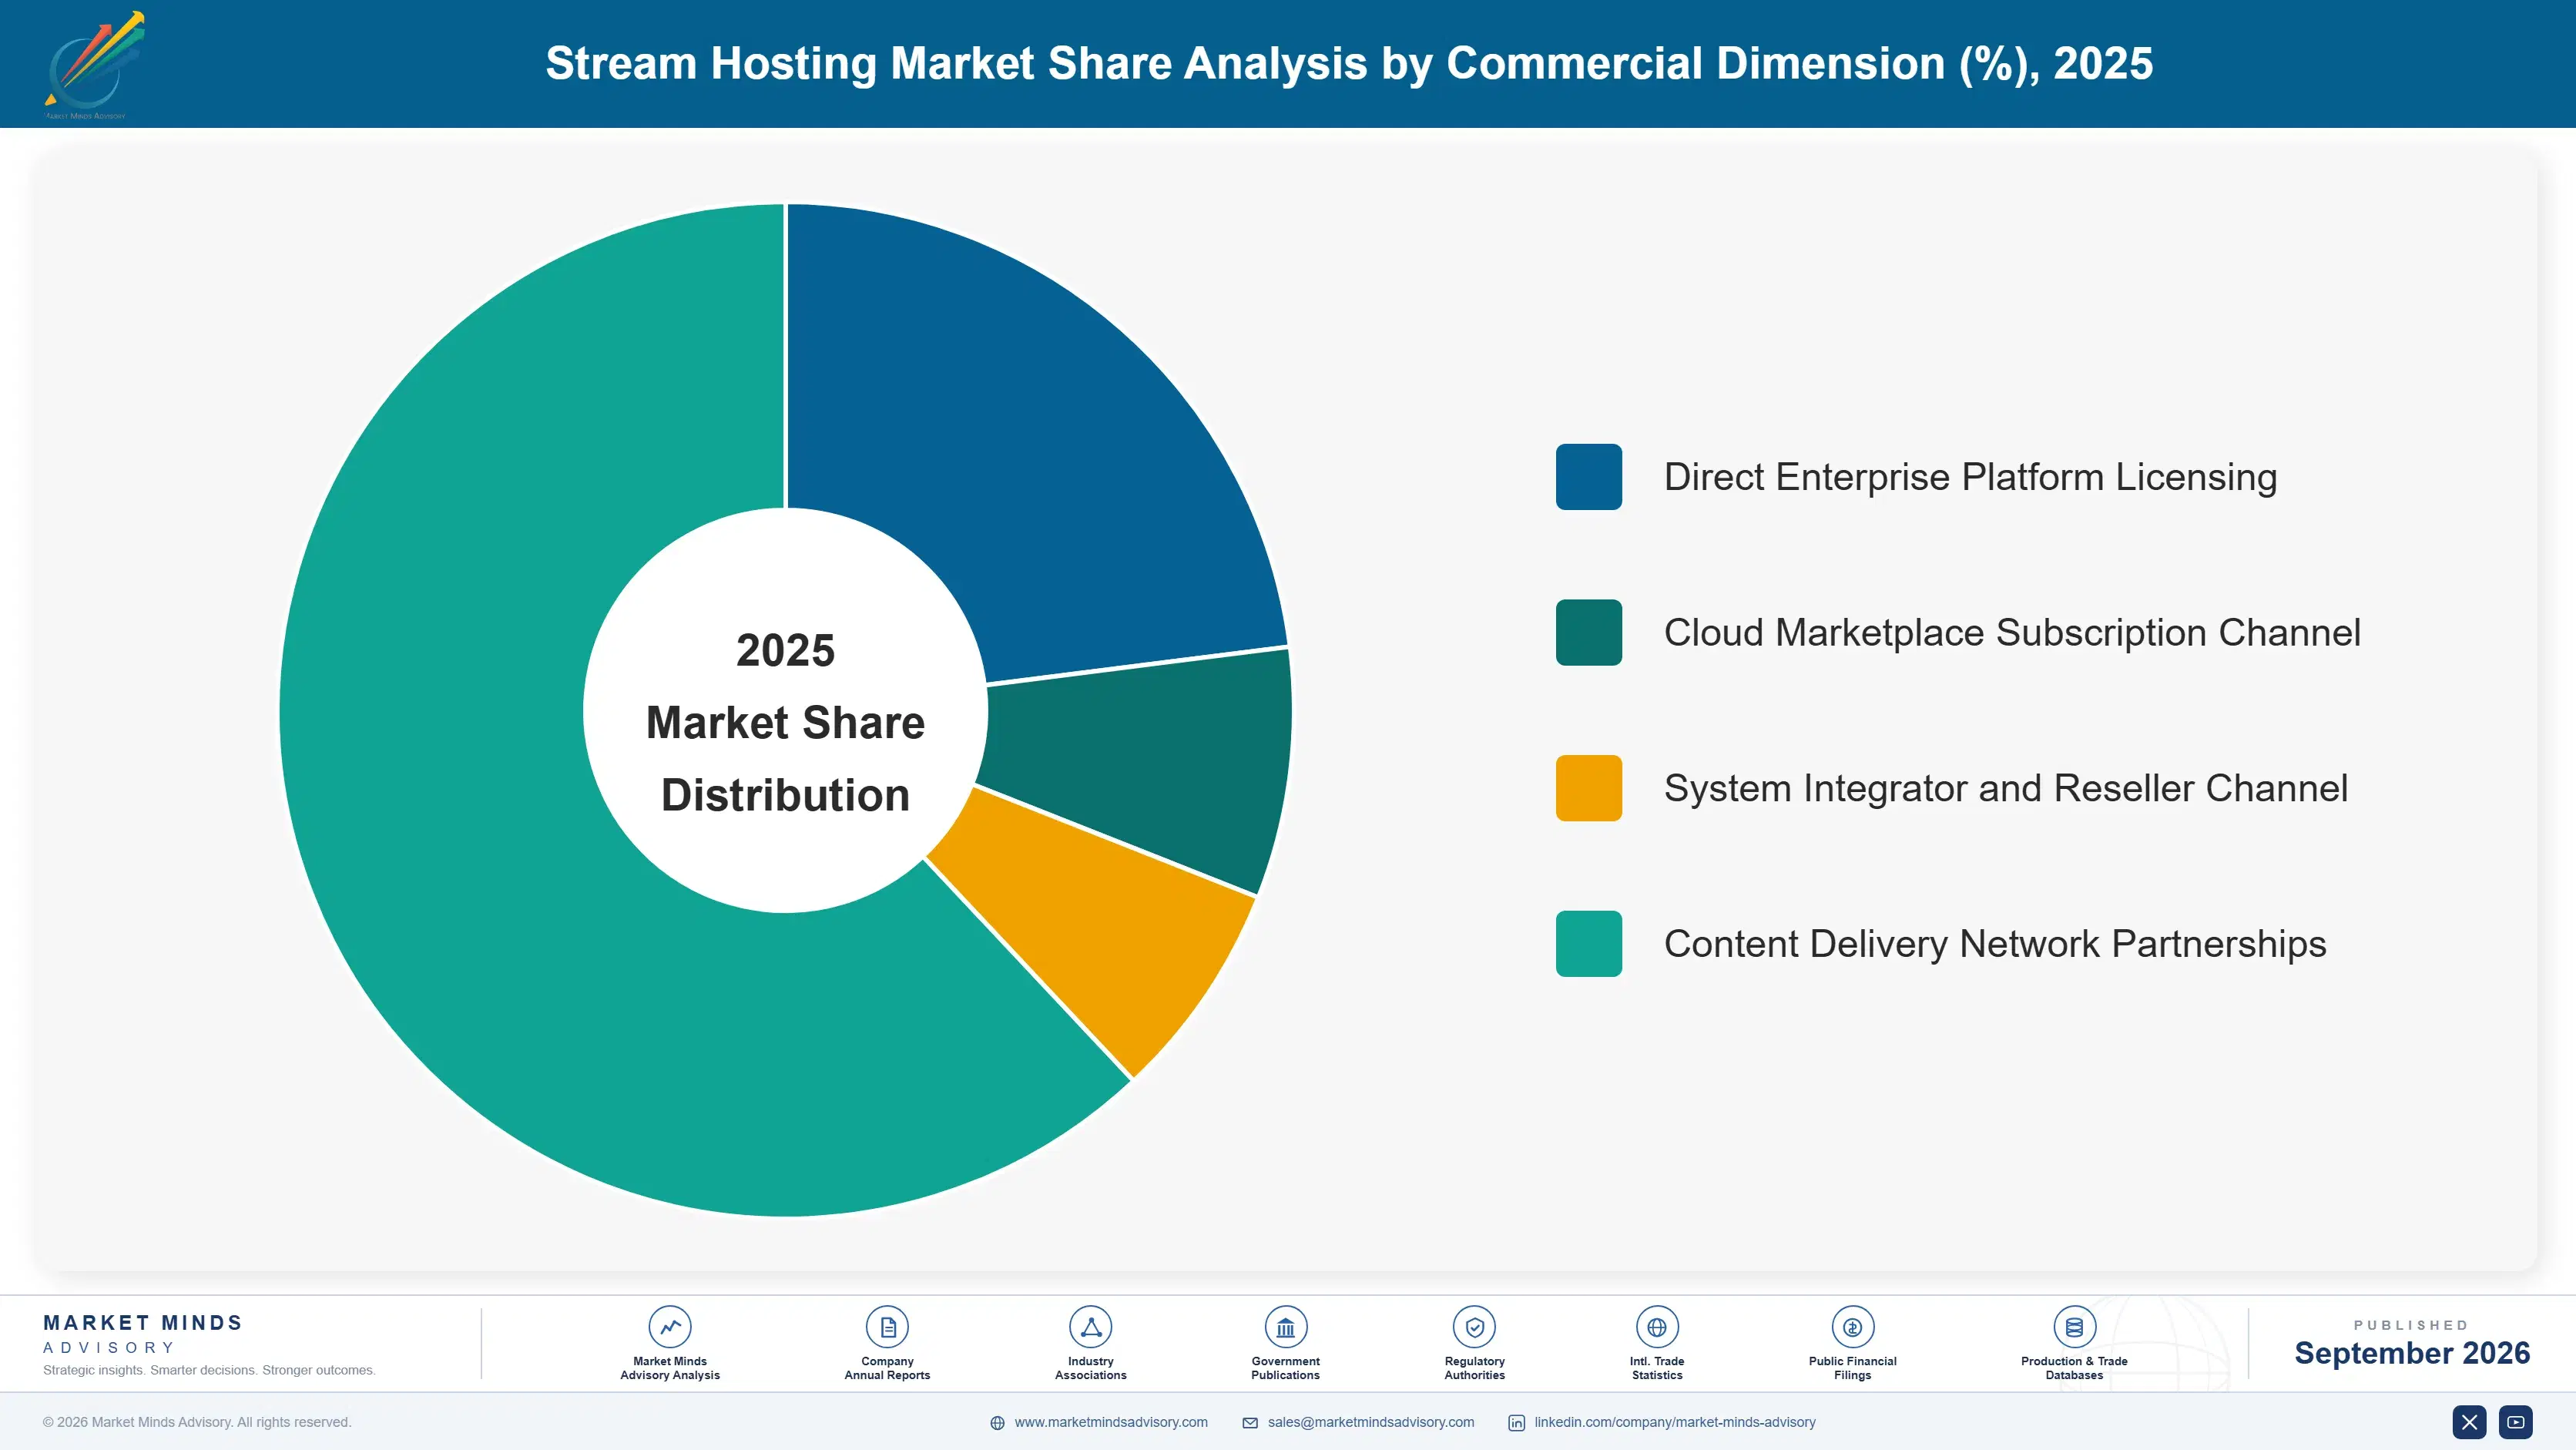Click the globe icon beside the website address

click(x=997, y=1423)
